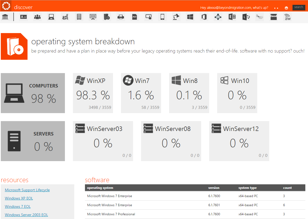
Task: Select Windows 7 Enterprise 6.1.7601 row name
Action: tap(110, 205)
